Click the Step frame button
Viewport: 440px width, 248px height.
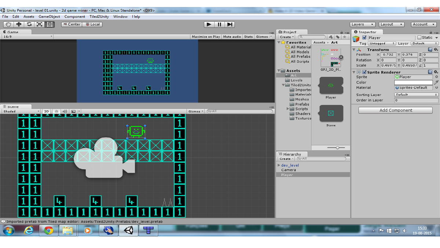[x=230, y=24]
